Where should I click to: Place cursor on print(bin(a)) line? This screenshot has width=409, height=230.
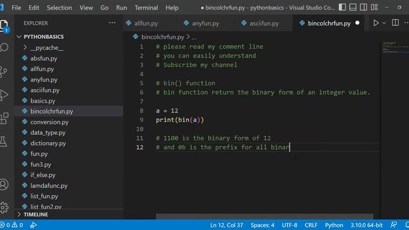(180, 120)
